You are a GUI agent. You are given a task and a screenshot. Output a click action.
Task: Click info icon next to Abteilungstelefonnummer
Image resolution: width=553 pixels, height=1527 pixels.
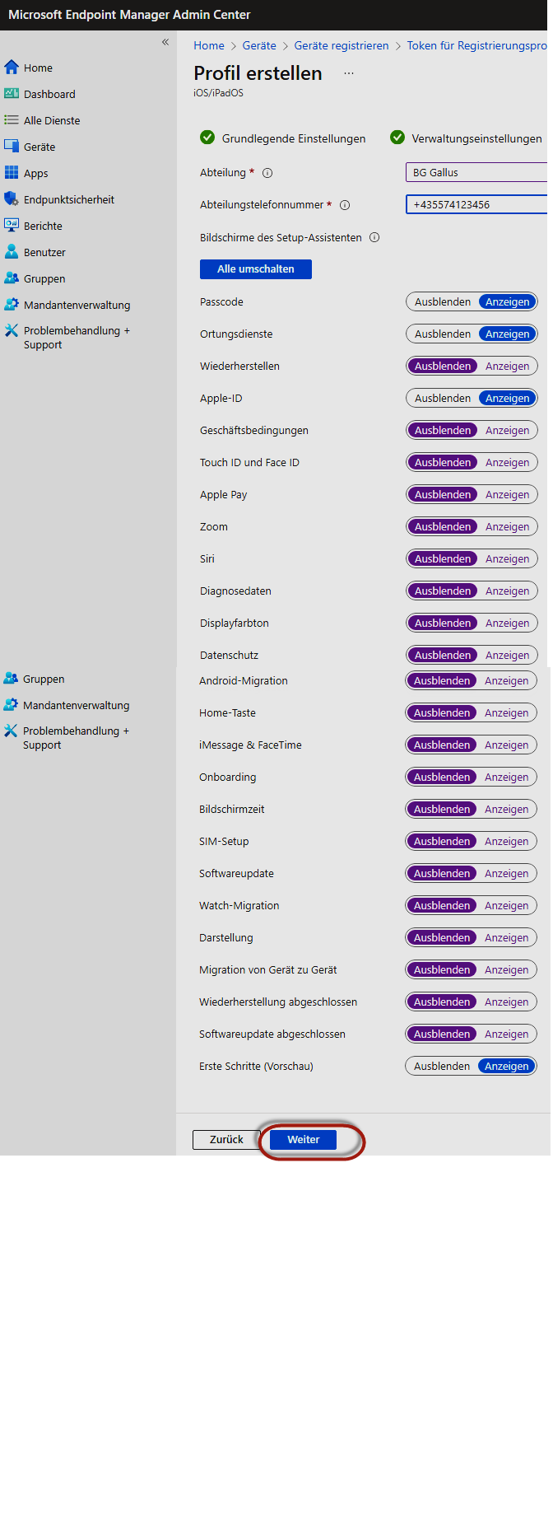(345, 205)
